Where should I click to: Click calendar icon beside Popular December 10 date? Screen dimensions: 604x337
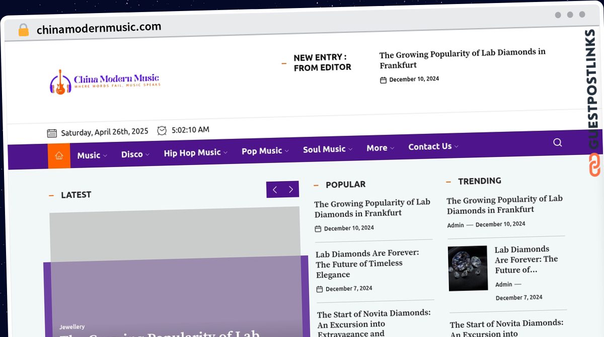click(318, 229)
